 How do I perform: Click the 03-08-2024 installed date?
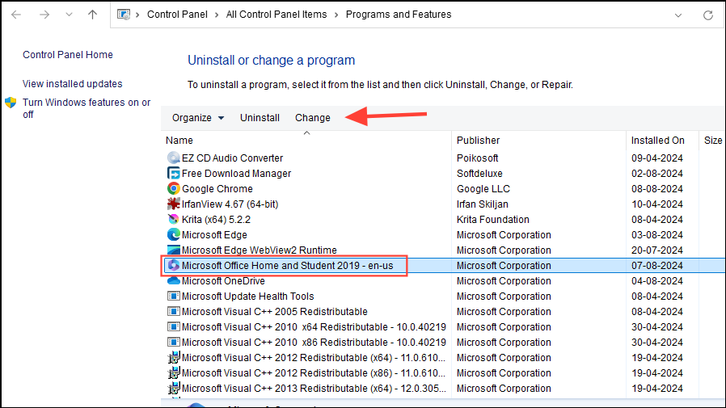point(657,234)
